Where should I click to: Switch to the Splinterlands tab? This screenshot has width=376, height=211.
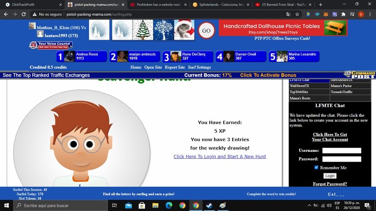click(x=221, y=4)
